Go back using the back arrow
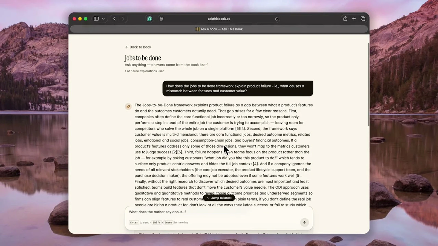 tap(115, 19)
